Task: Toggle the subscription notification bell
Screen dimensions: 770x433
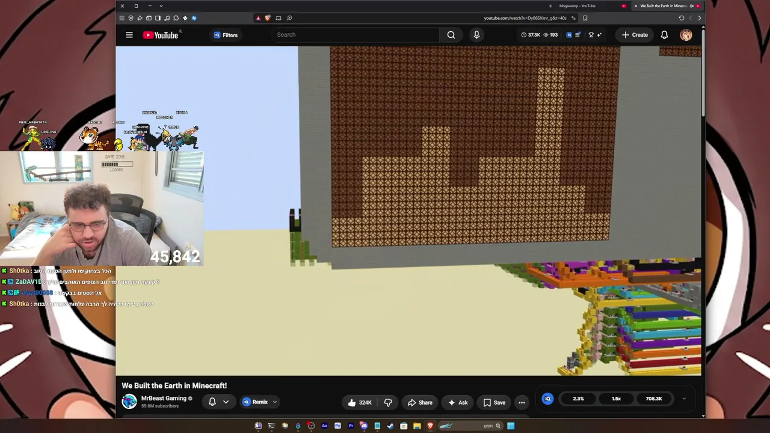Action: click(x=212, y=402)
